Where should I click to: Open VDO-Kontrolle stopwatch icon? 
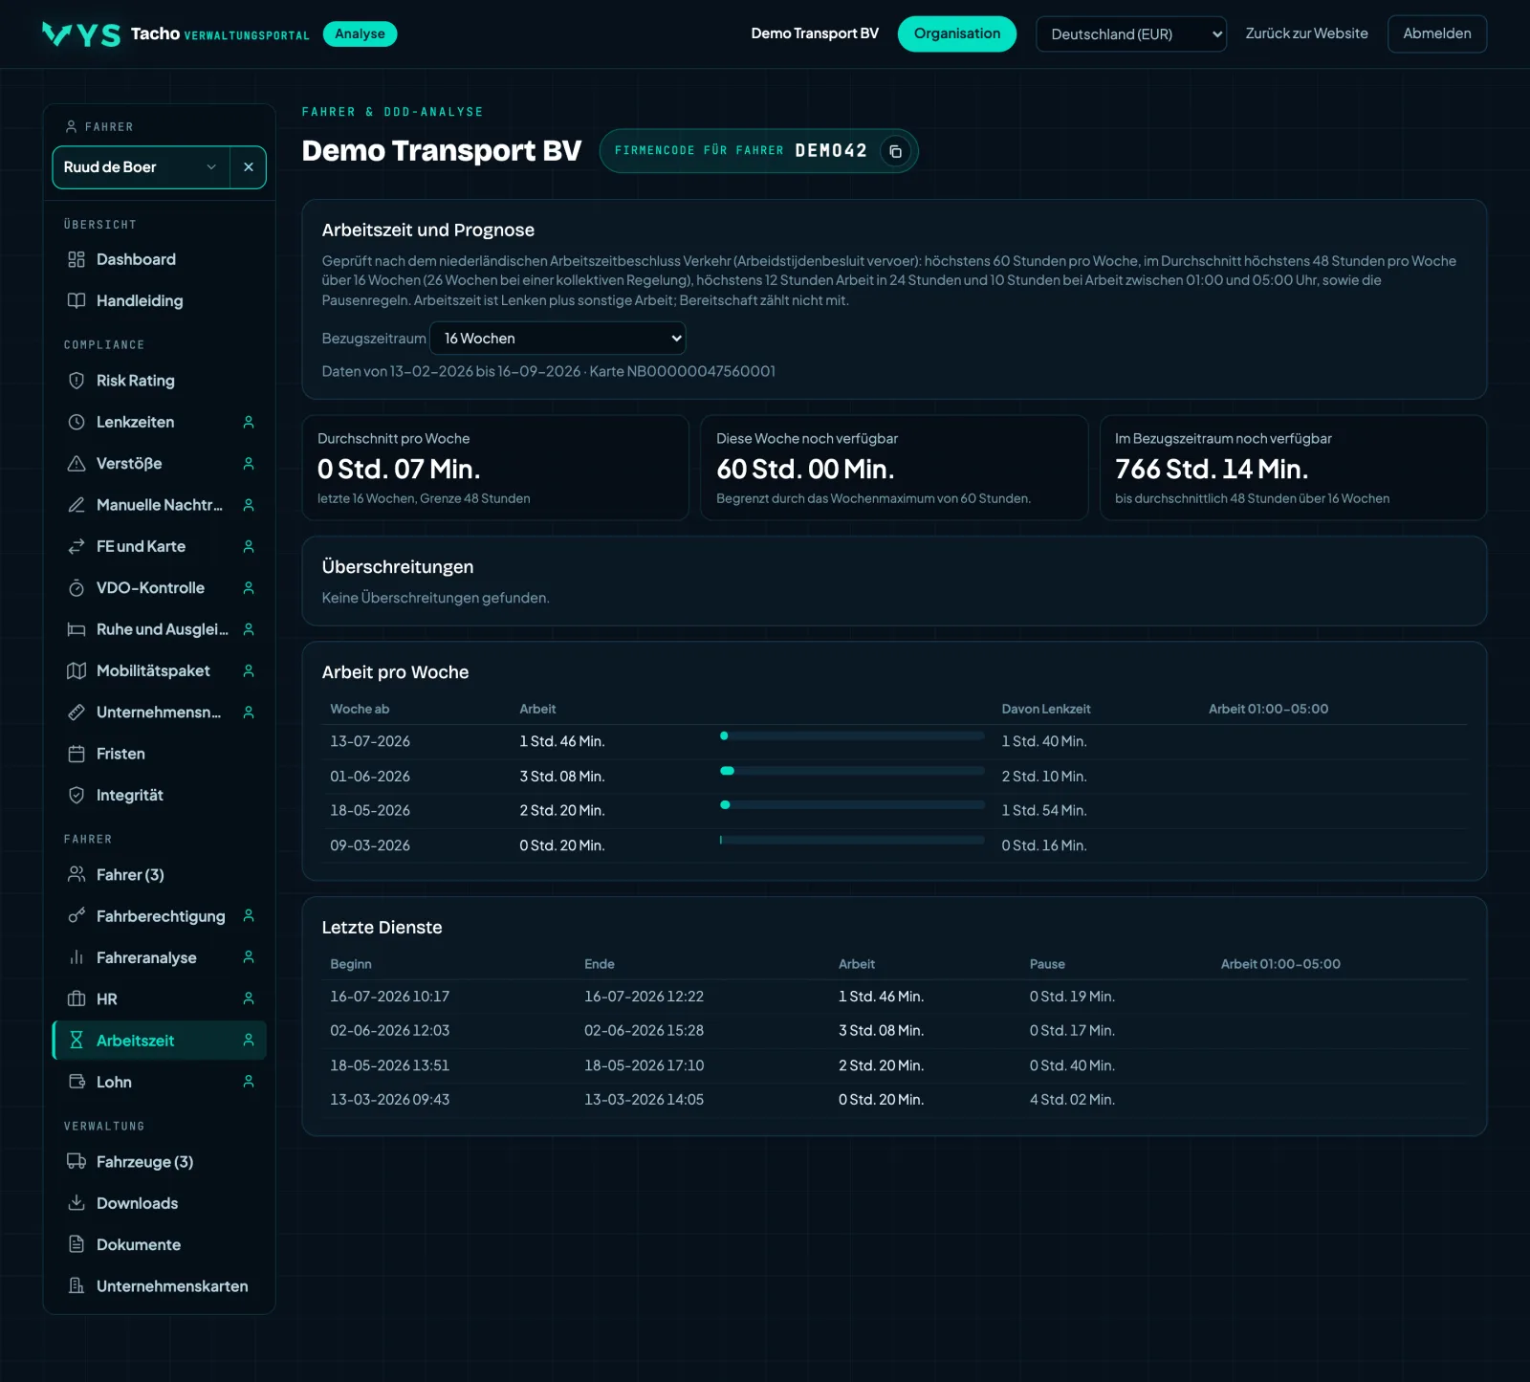tap(76, 588)
